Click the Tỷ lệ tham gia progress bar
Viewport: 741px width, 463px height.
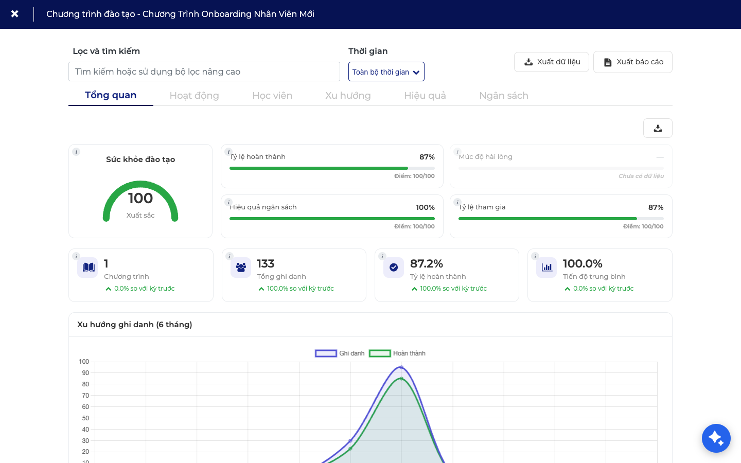click(561, 219)
